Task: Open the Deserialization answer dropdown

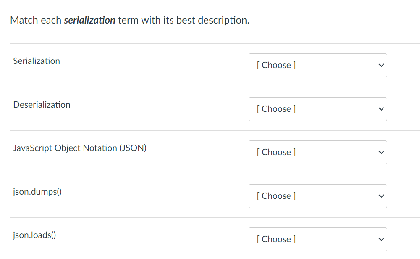Action: (x=318, y=109)
